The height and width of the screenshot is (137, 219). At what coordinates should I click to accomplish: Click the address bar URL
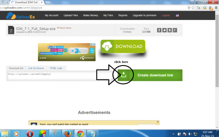coord(21,8)
